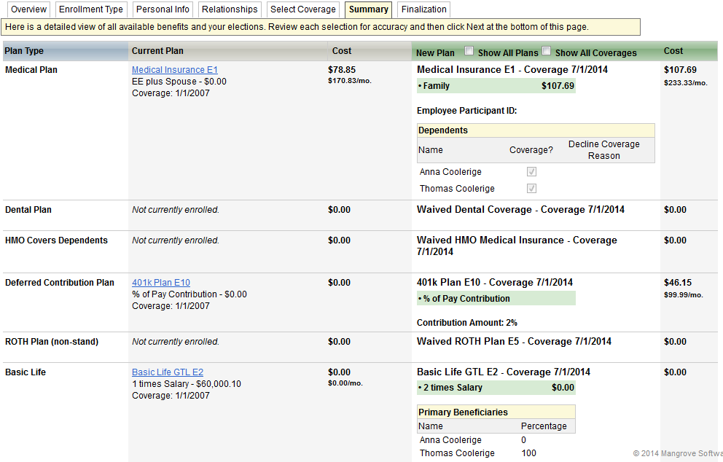Select the 2 times Salary option row

click(496, 388)
